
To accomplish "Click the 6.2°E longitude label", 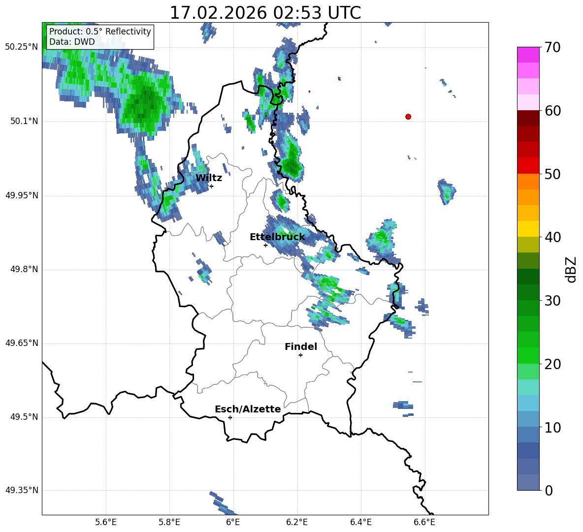I will tap(297, 522).
